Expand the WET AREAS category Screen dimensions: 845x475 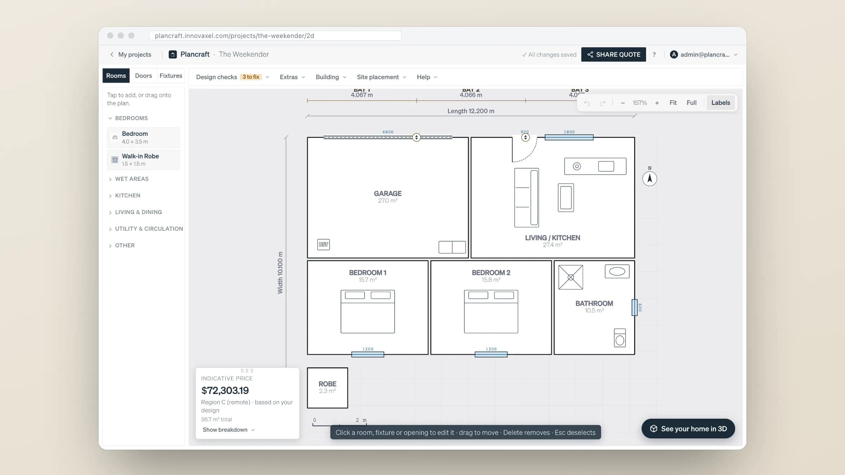129,179
